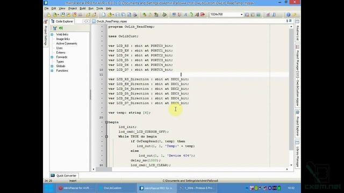Click the taskbar clock
The image size is (344, 193).
pos(291,188)
